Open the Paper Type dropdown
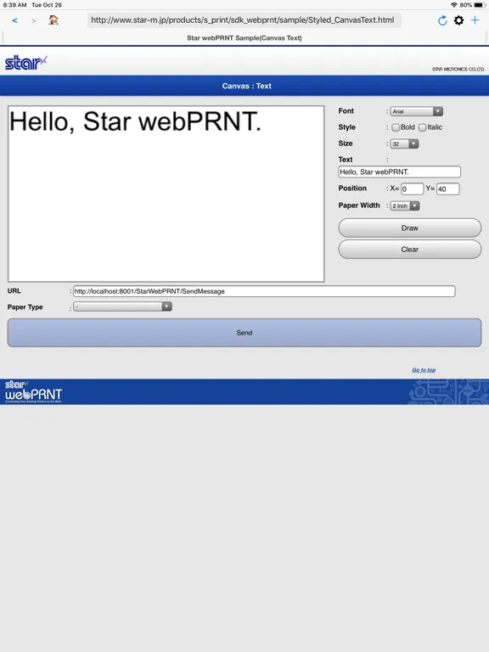 pos(122,306)
